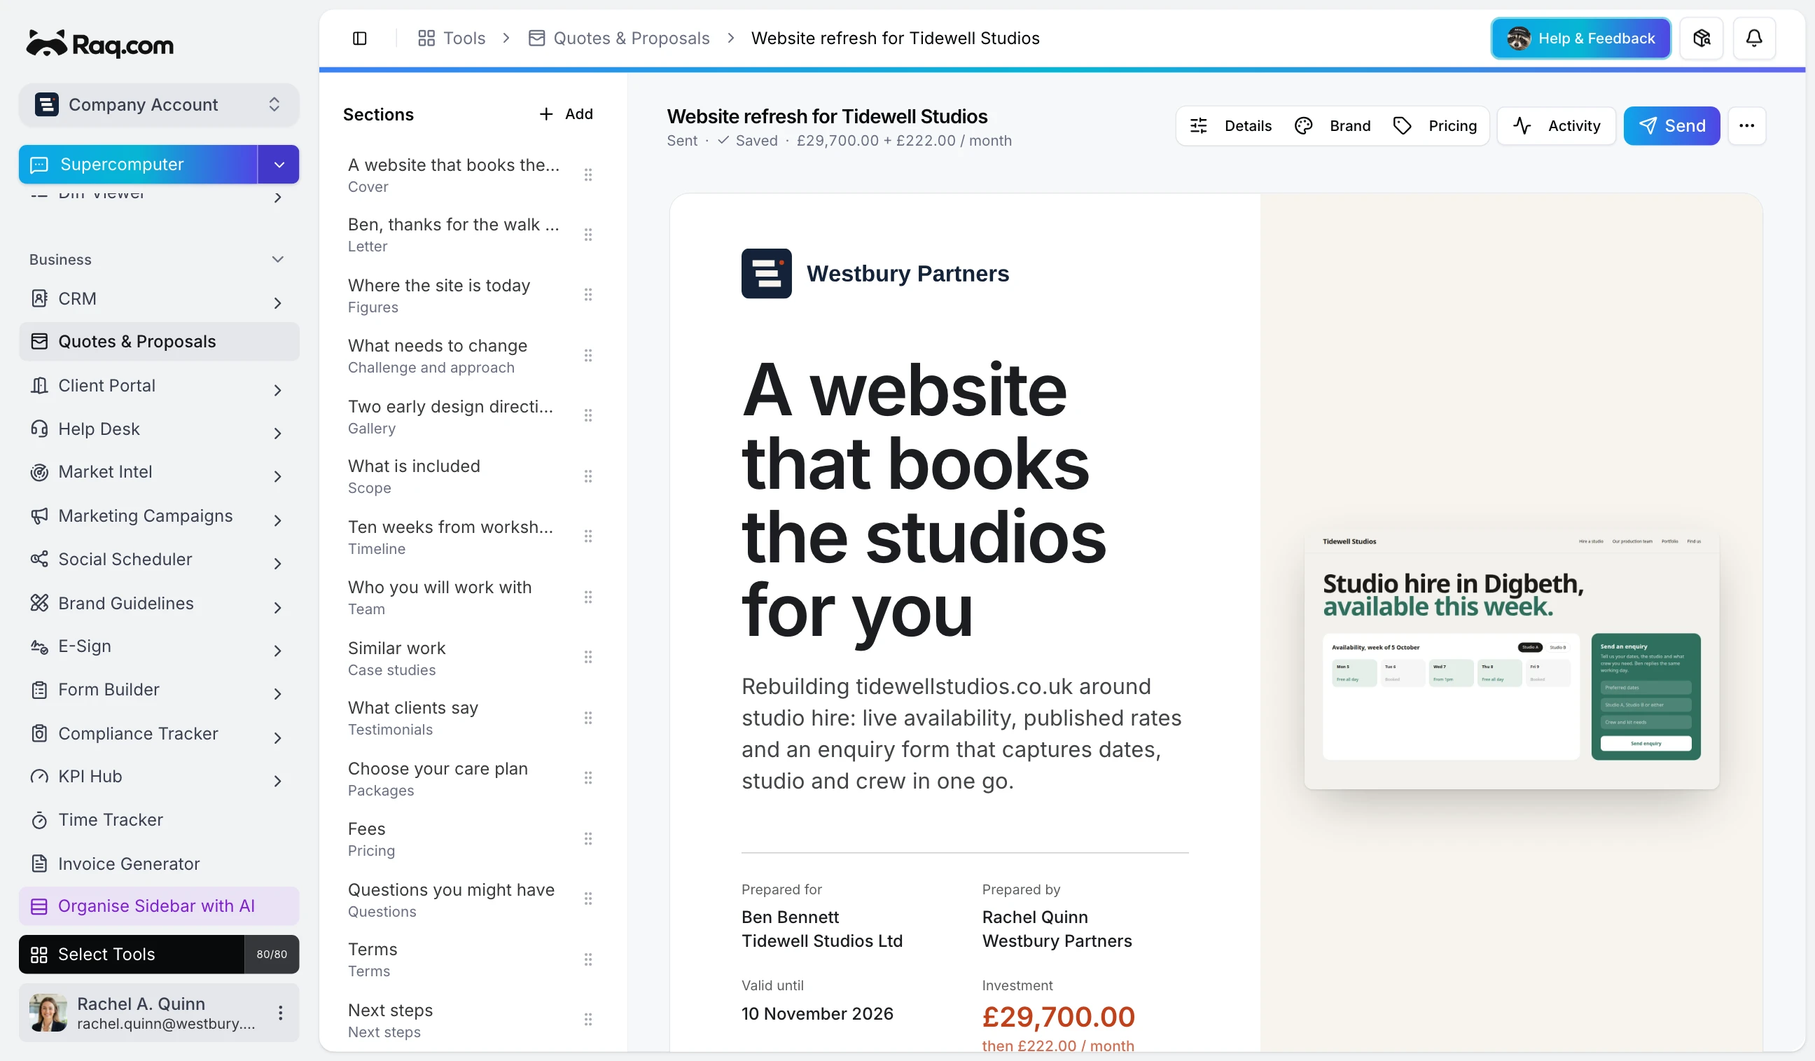The width and height of the screenshot is (1815, 1061).
Task: Click drag handle for Pricing section
Action: tap(587, 839)
